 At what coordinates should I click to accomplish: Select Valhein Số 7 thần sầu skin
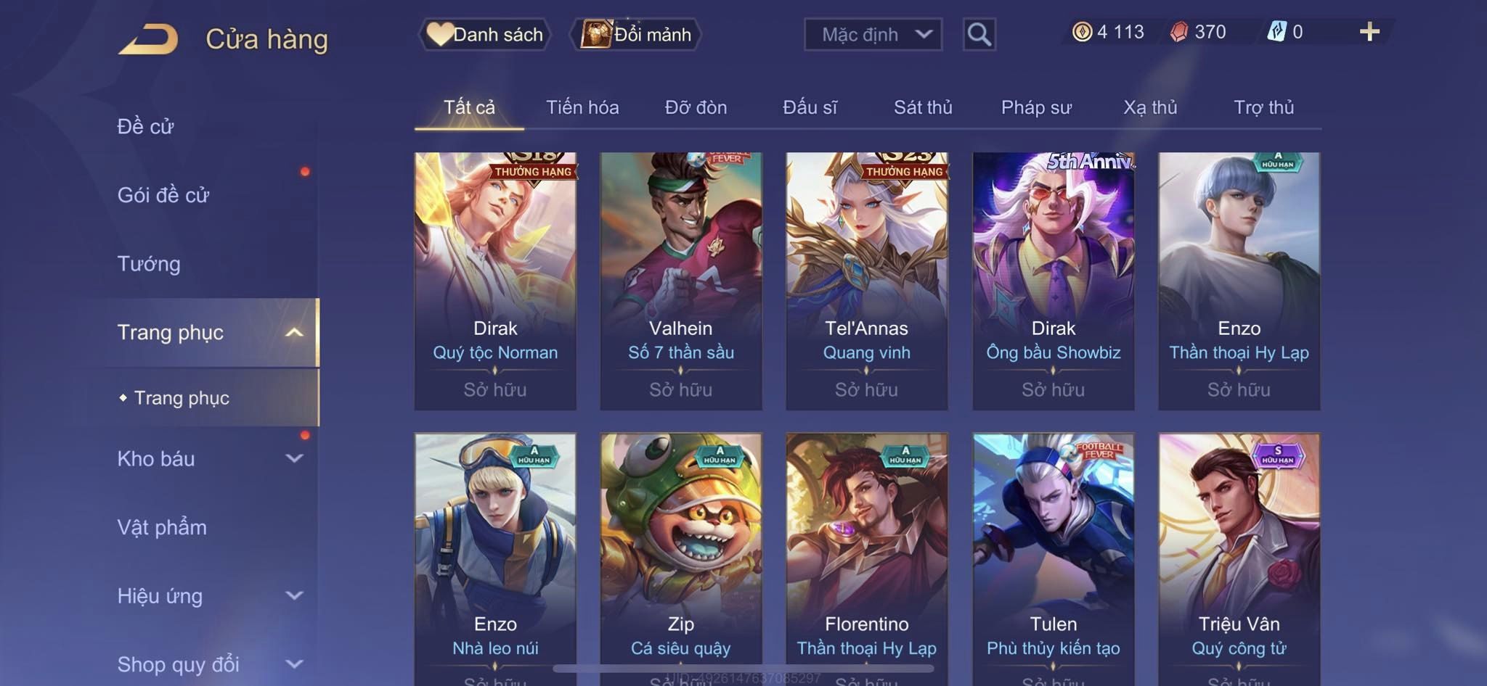(x=680, y=281)
